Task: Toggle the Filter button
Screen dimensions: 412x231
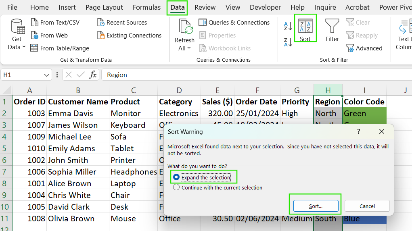Action: coord(332,30)
